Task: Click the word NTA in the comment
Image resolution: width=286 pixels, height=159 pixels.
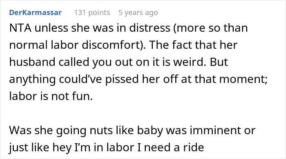Action: click(20, 28)
